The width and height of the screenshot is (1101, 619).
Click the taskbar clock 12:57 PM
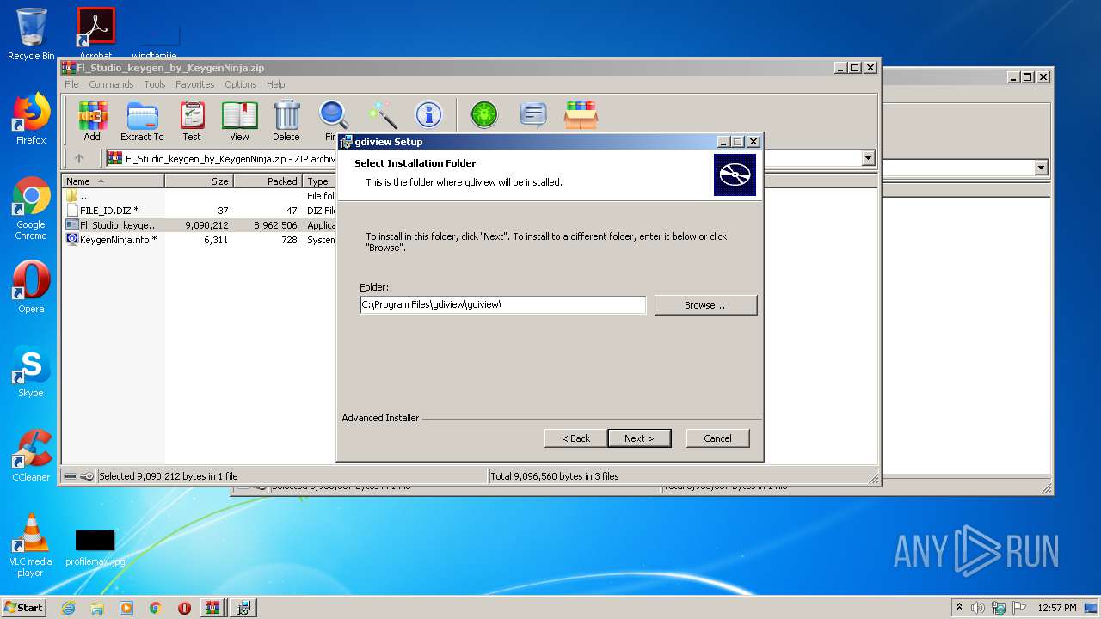(1057, 608)
